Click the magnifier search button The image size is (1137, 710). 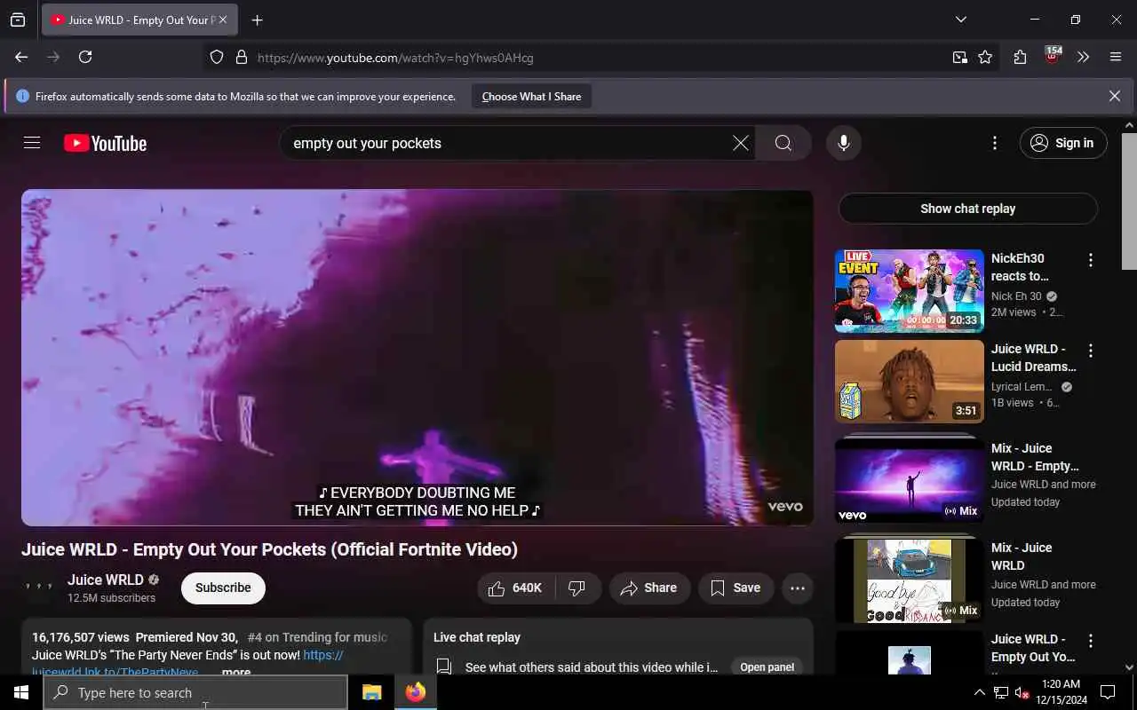click(x=783, y=143)
